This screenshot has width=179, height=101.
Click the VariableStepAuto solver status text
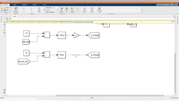click(174, 98)
